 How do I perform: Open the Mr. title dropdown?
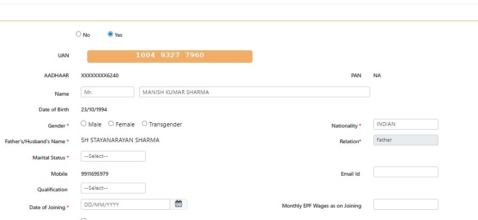pos(107,92)
